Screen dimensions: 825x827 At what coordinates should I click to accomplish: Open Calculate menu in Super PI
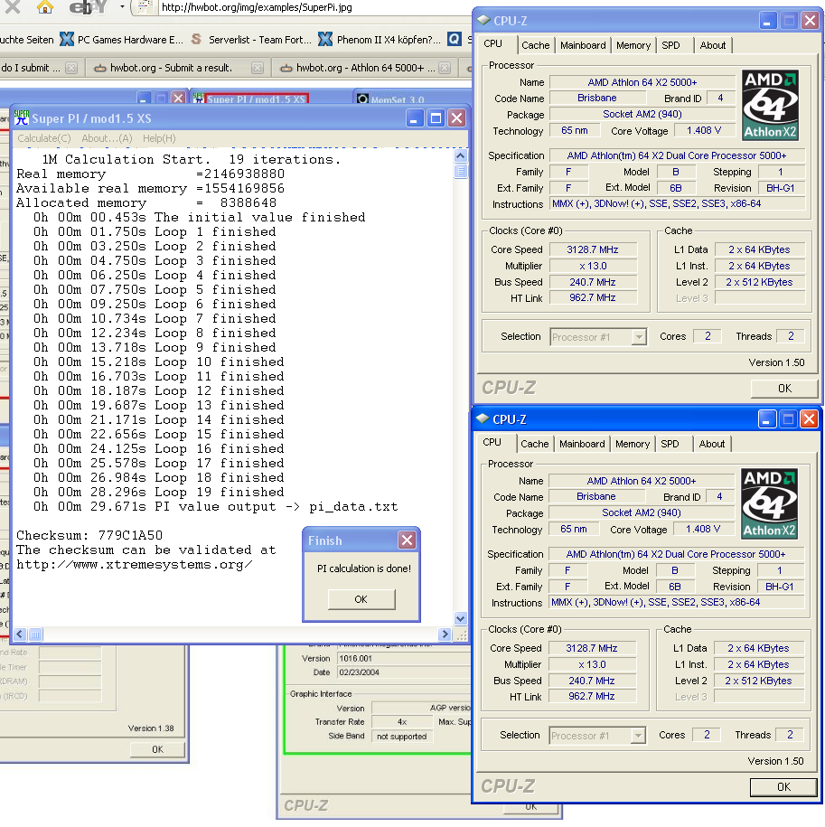coord(43,138)
